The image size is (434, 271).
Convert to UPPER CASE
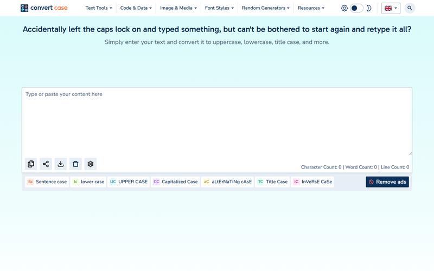[x=129, y=182]
